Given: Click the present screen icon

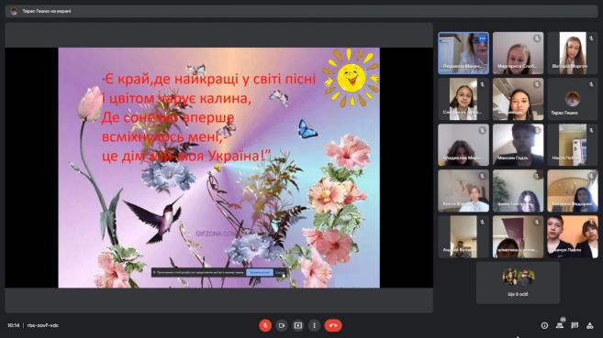Looking at the screenshot, I should [298, 325].
